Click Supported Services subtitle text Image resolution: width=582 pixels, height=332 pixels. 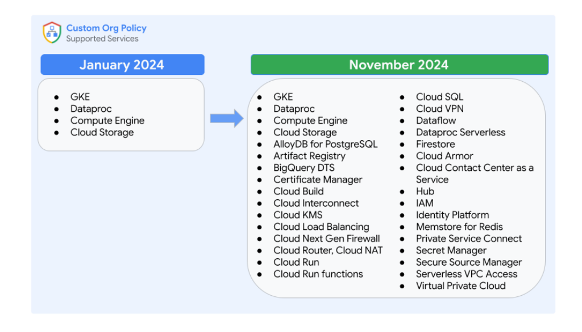[102, 39]
